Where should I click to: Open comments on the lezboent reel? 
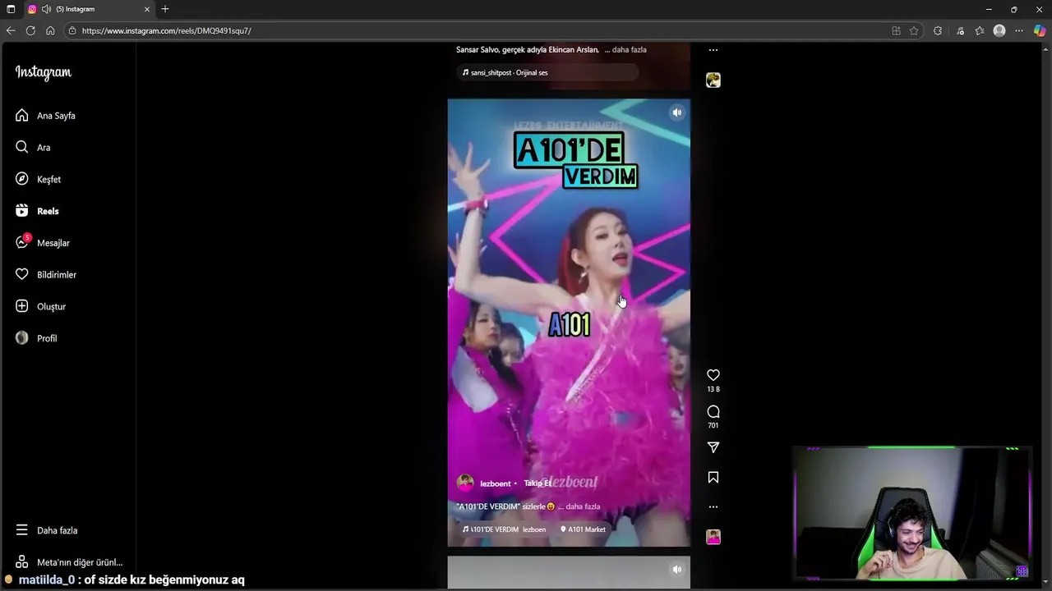713,411
